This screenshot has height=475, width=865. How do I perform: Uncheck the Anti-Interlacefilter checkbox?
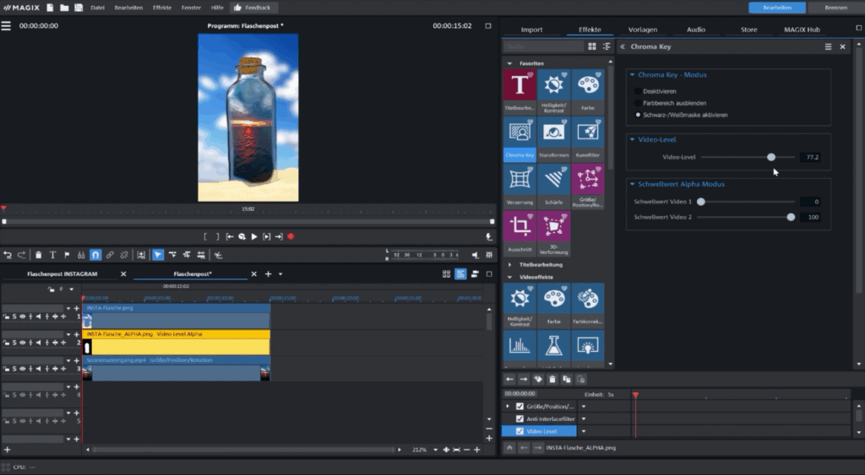coord(520,418)
